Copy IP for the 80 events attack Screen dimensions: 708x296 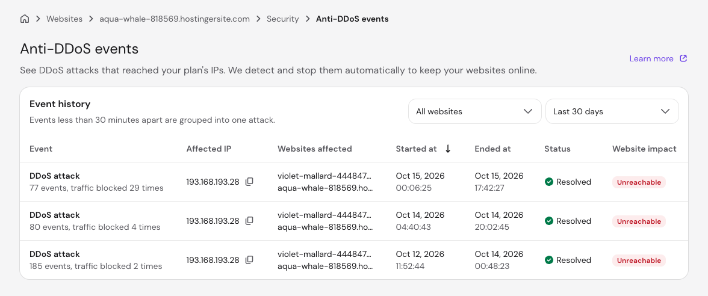tap(249, 221)
